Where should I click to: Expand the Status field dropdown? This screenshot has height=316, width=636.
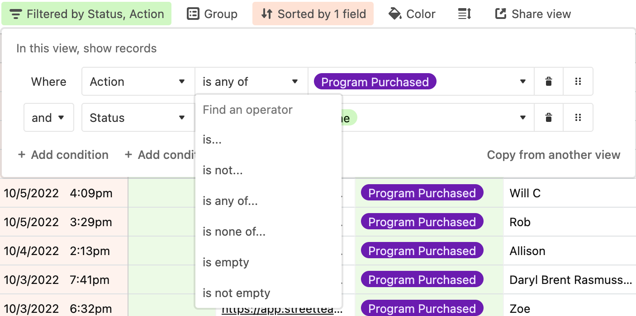138,118
